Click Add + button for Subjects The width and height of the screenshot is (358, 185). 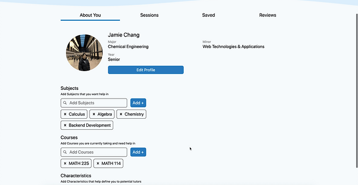pyautogui.click(x=138, y=103)
